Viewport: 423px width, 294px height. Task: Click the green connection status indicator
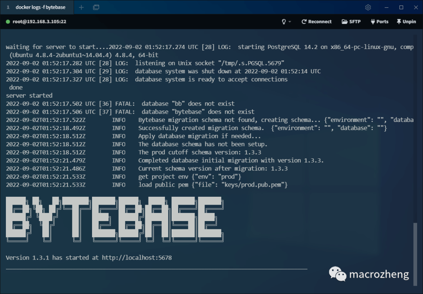pos(8,22)
